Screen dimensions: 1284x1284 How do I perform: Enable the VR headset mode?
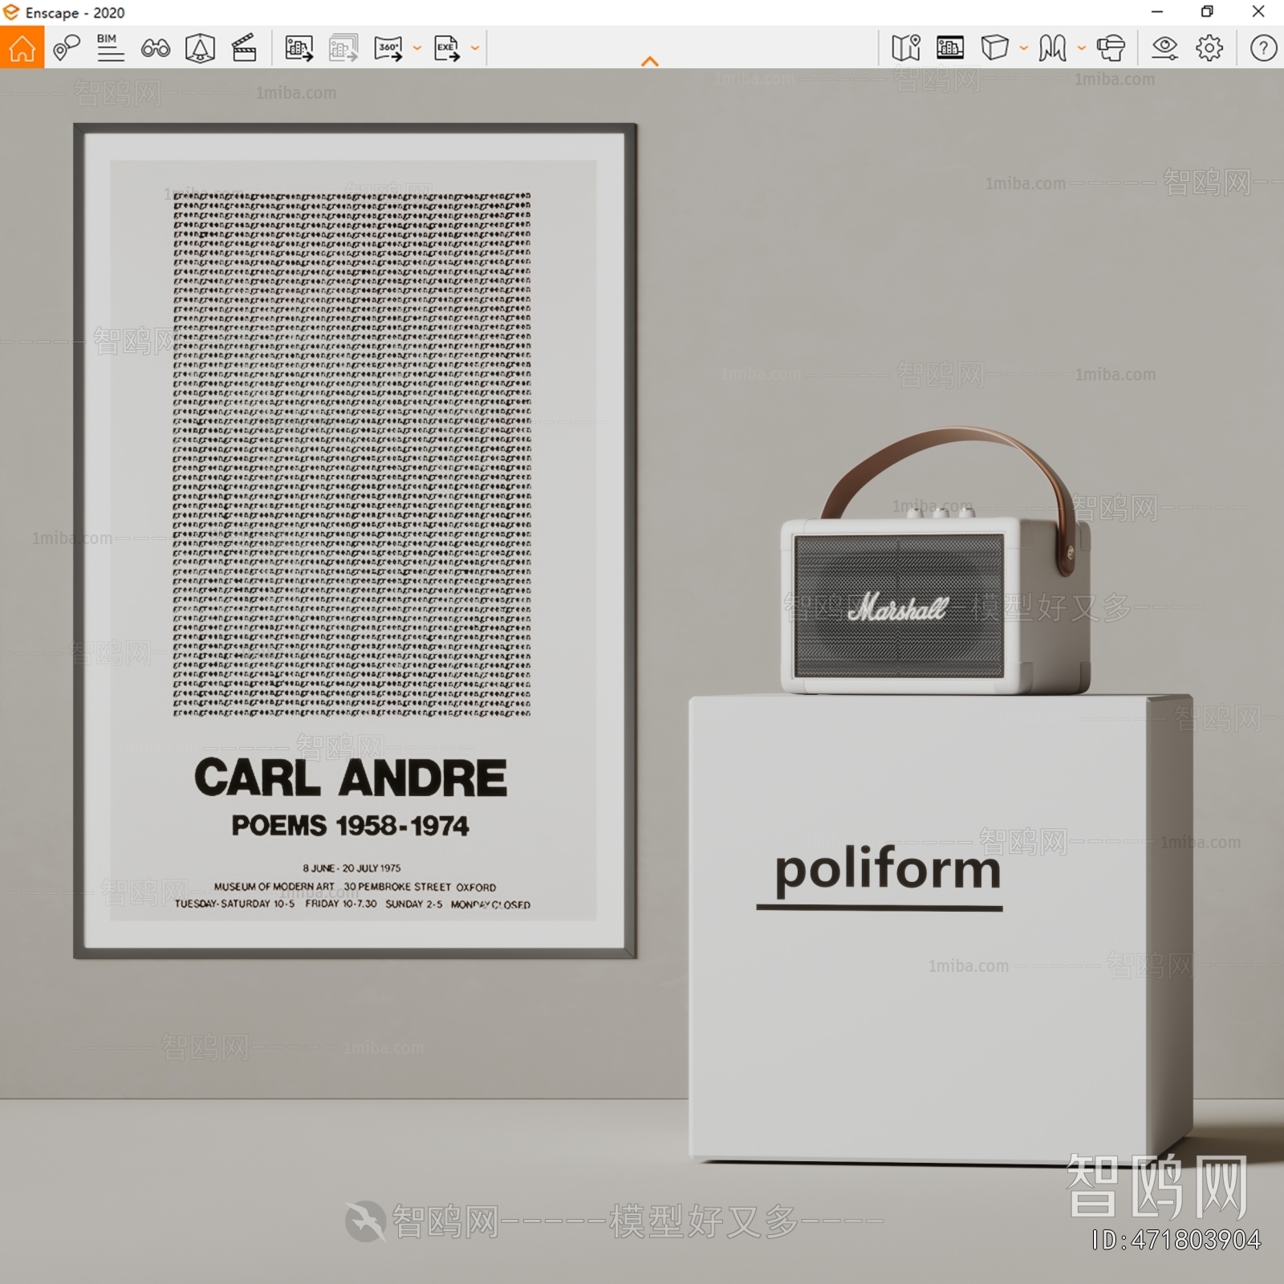point(1111,48)
